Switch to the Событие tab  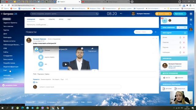click(52, 19)
